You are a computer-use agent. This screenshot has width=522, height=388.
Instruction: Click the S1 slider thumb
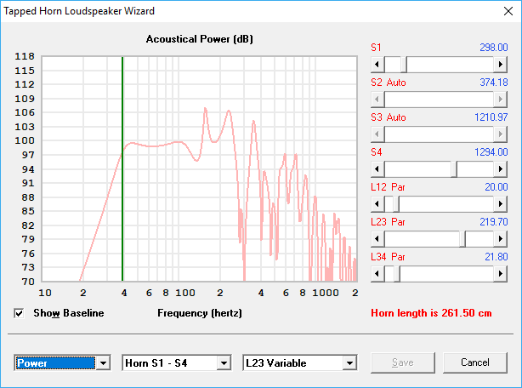coord(404,65)
